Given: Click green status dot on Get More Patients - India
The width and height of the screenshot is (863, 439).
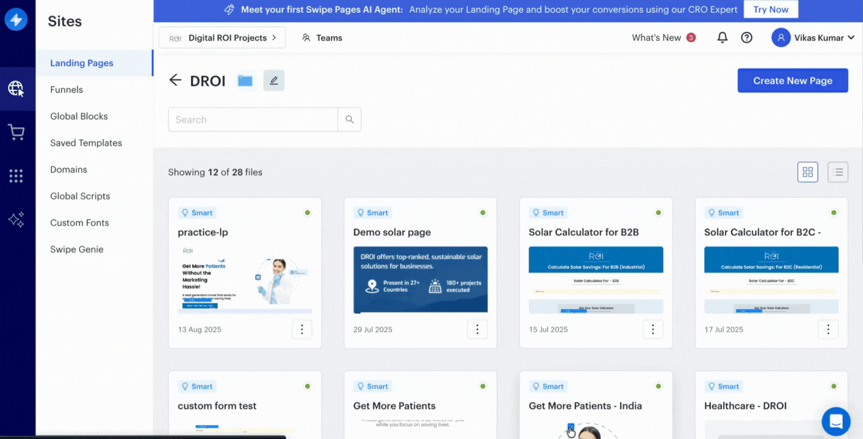Looking at the screenshot, I should tap(658, 386).
